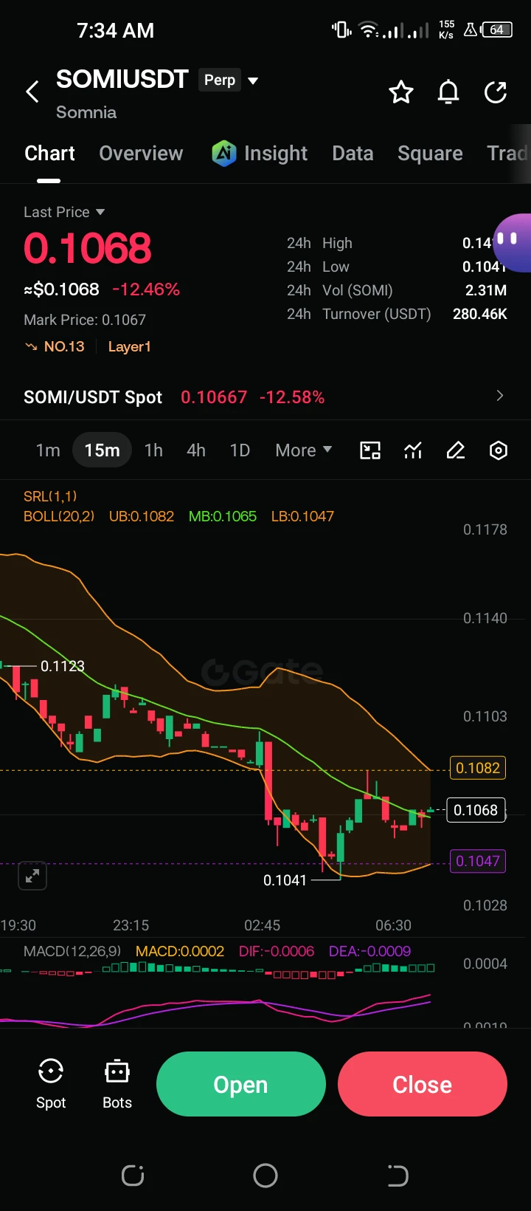Viewport: 531px width, 1211px height.
Task: Open the SOMIUSDT Perp contract dropdown
Action: [x=253, y=80]
